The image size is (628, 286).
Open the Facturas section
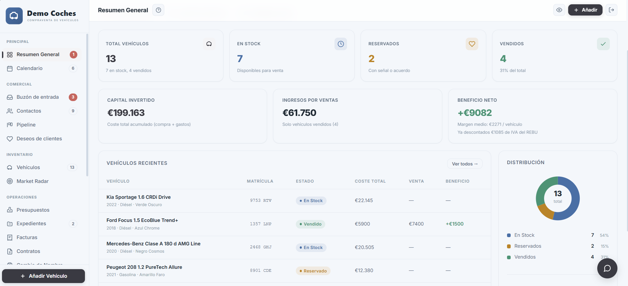pyautogui.click(x=42, y=237)
